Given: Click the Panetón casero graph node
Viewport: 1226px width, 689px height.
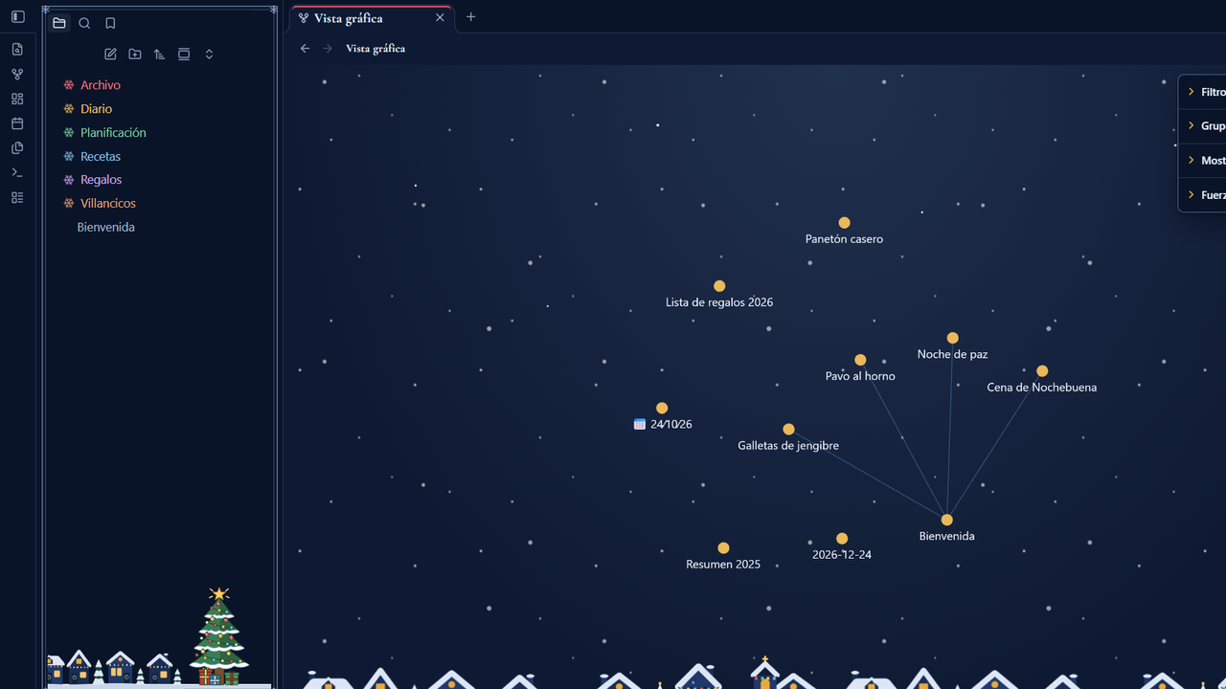Looking at the screenshot, I should (x=844, y=223).
